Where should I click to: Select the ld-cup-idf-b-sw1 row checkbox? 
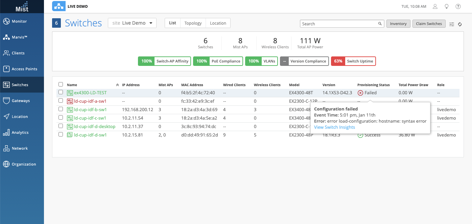click(61, 109)
